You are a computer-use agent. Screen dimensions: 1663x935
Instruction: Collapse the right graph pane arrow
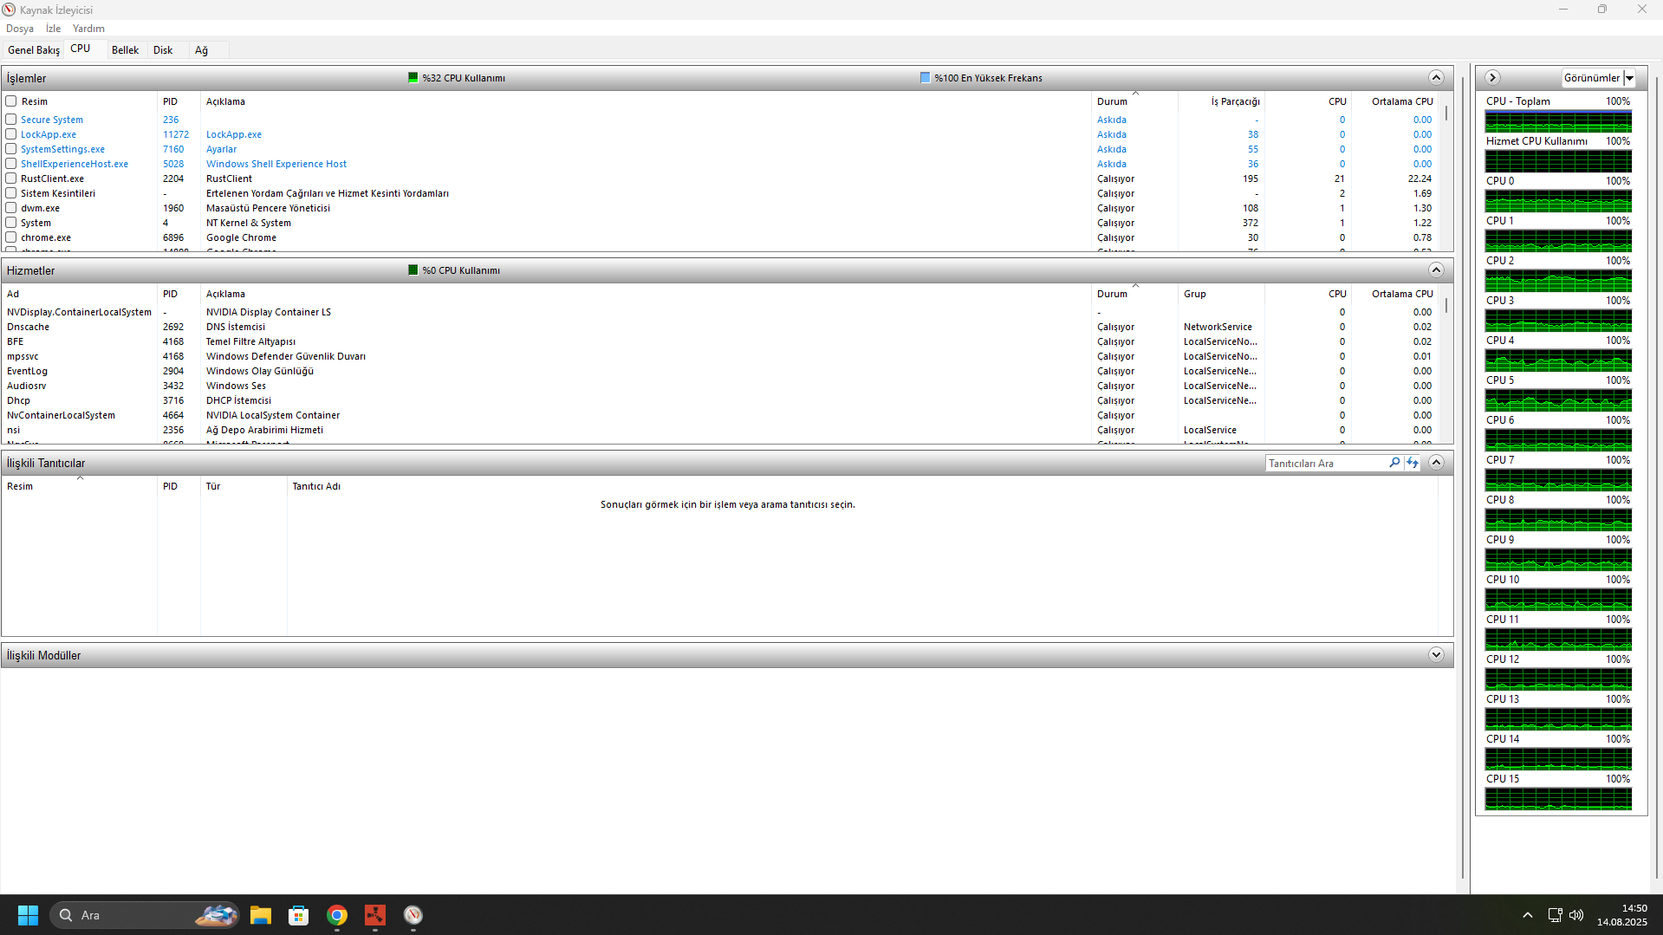tap(1492, 78)
